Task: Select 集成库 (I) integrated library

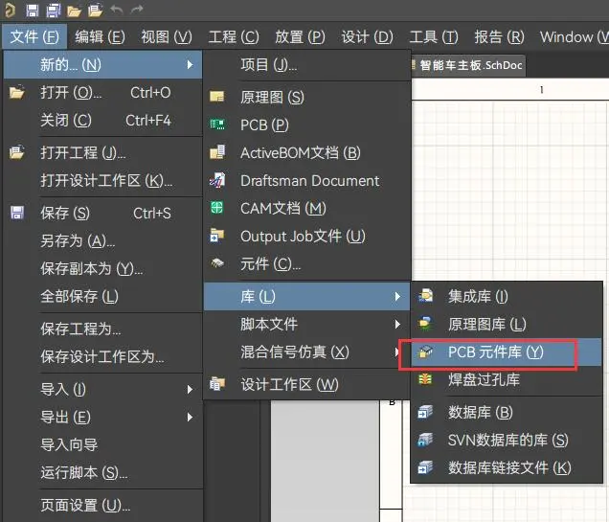Action: coord(478,296)
